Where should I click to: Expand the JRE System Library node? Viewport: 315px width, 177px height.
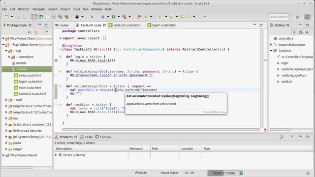pyautogui.click(x=6, y=137)
